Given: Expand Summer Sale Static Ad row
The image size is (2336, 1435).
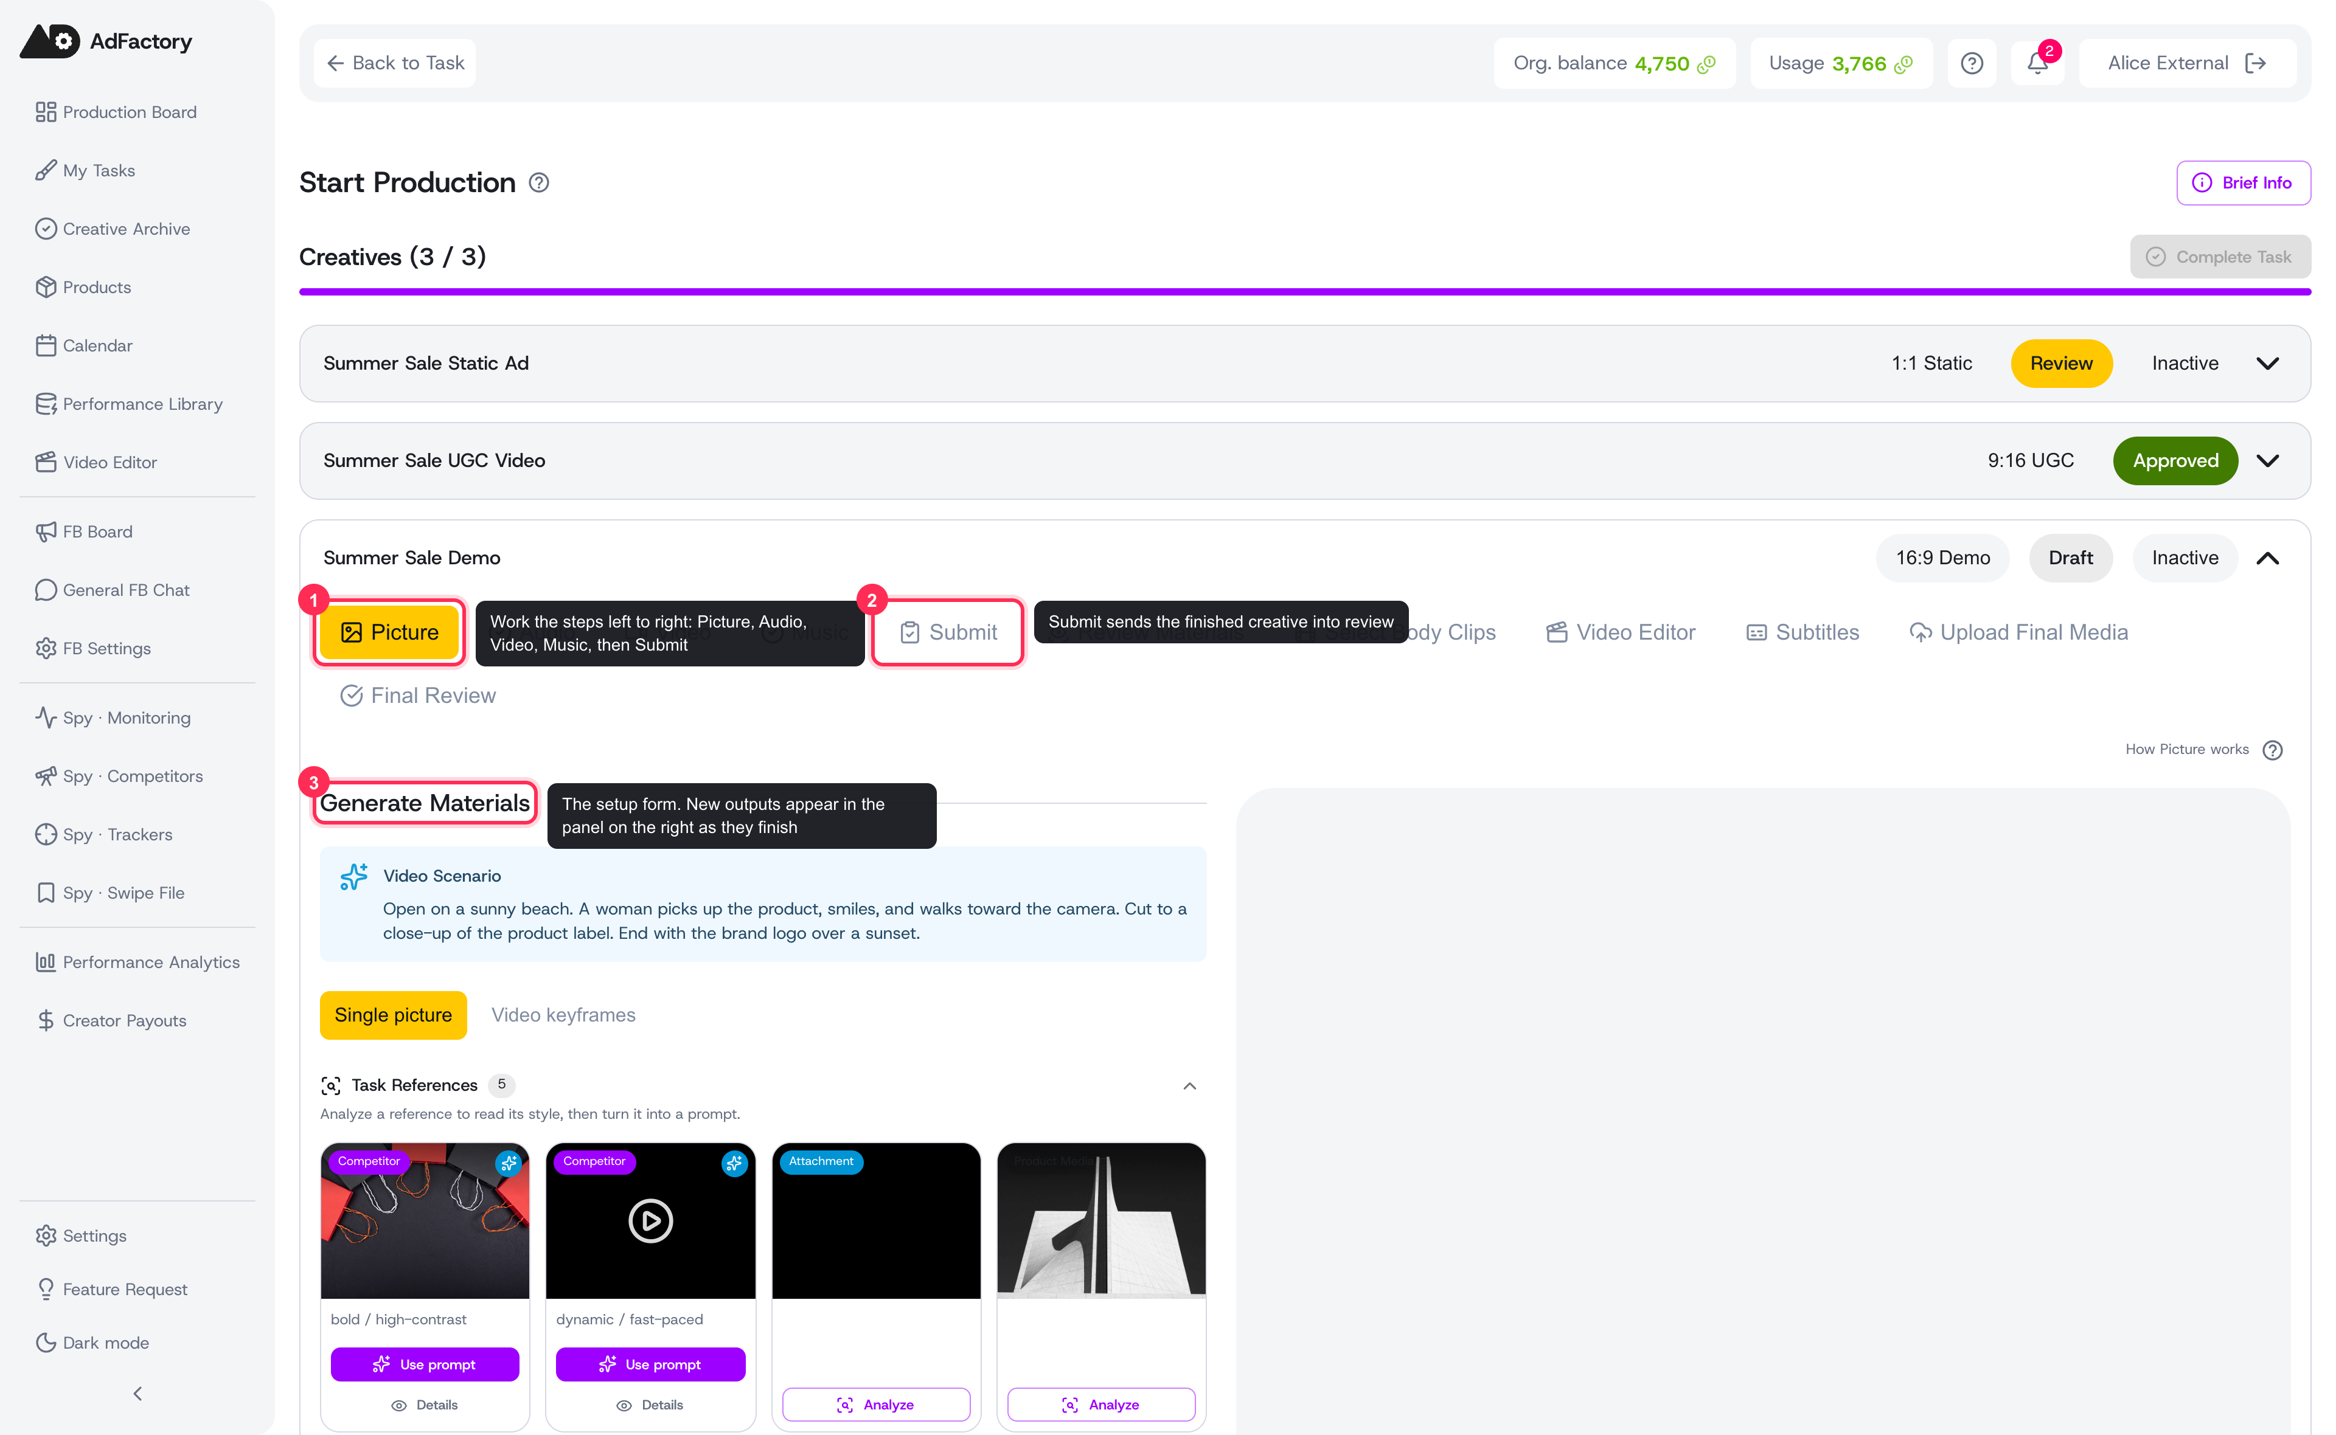Looking at the screenshot, I should point(2268,364).
